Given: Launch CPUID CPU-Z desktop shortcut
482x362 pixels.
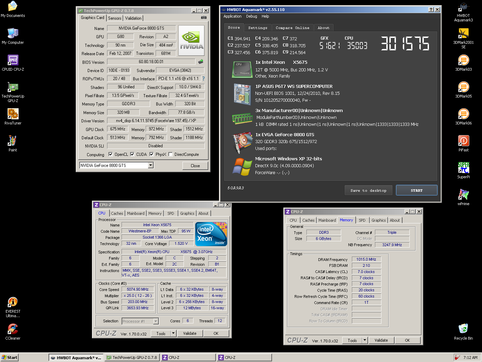Looking at the screenshot, I should 13,63.
